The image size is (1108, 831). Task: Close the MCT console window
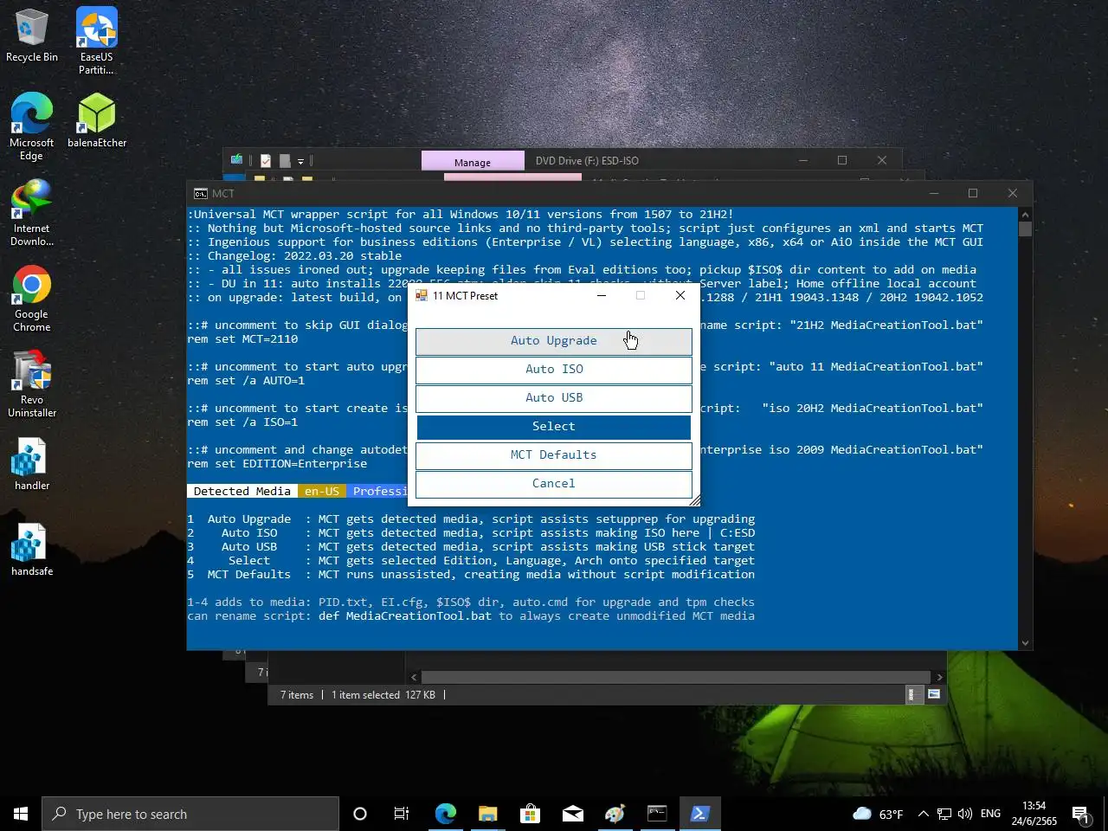pyautogui.click(x=1013, y=193)
